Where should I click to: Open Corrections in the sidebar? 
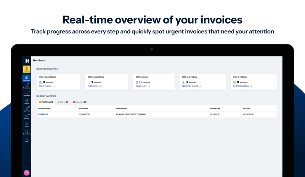[x=27, y=132]
